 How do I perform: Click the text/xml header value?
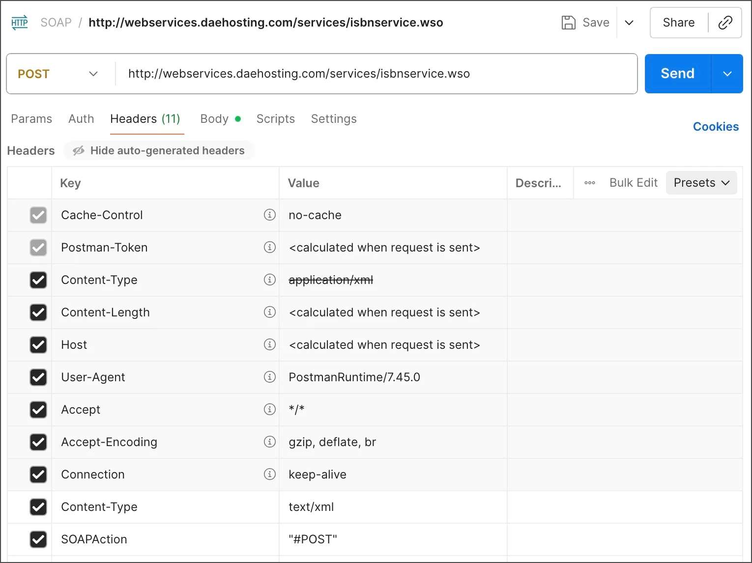pos(311,507)
